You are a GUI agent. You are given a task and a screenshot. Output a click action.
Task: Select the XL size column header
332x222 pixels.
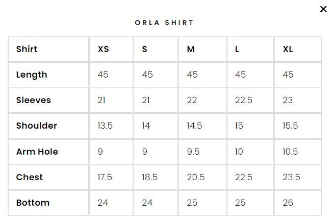coord(288,50)
